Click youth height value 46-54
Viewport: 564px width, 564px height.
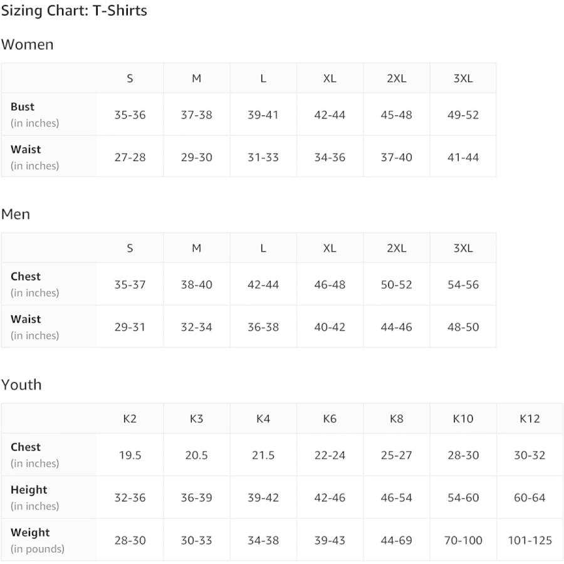[396, 498]
